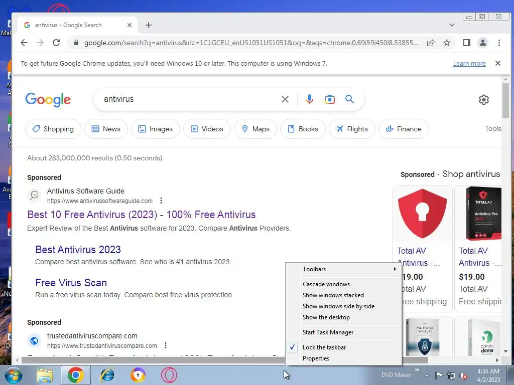
Task: Open the Total AV Antivirus Pro box image
Action: tap(483, 214)
